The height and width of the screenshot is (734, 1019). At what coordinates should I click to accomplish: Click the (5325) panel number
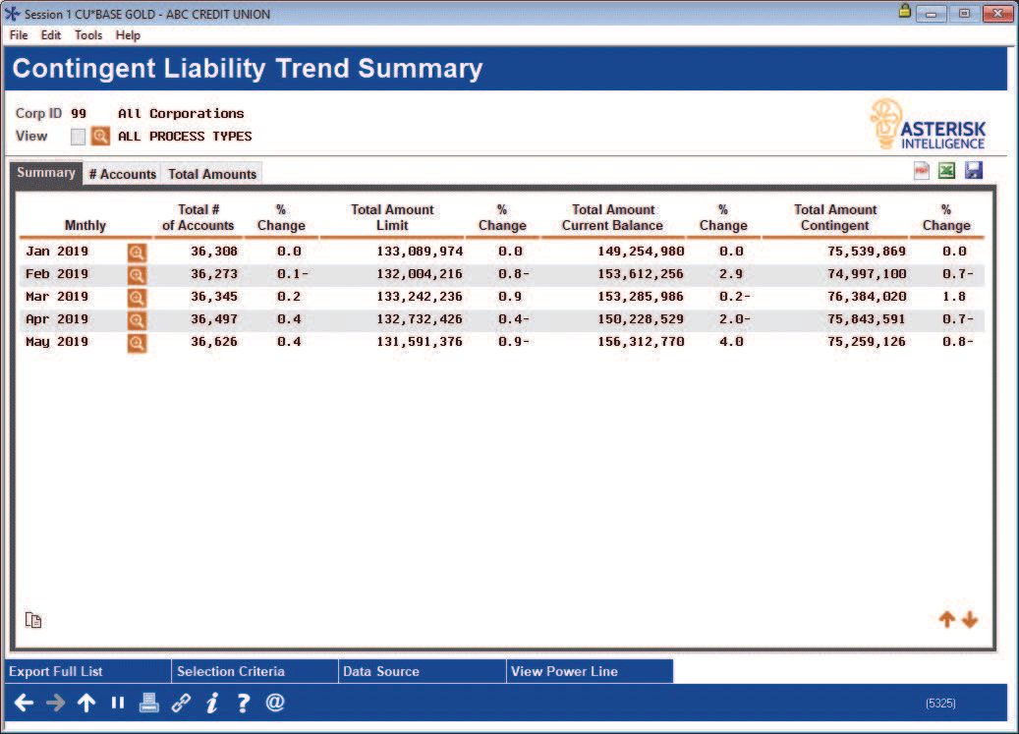[940, 704]
